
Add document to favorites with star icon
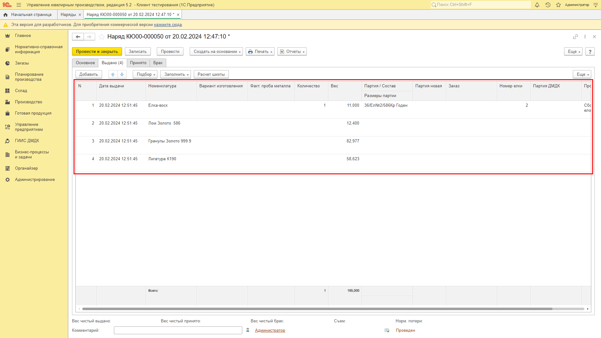pos(102,37)
